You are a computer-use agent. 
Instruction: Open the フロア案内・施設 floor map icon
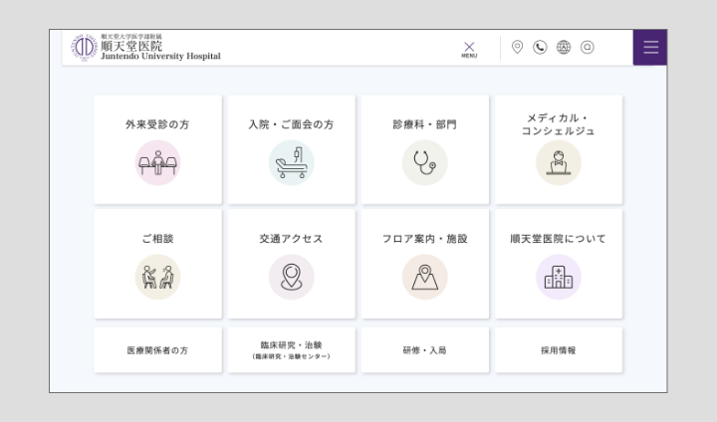click(424, 277)
